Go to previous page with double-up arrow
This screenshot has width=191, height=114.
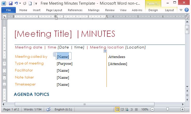pos(187,91)
